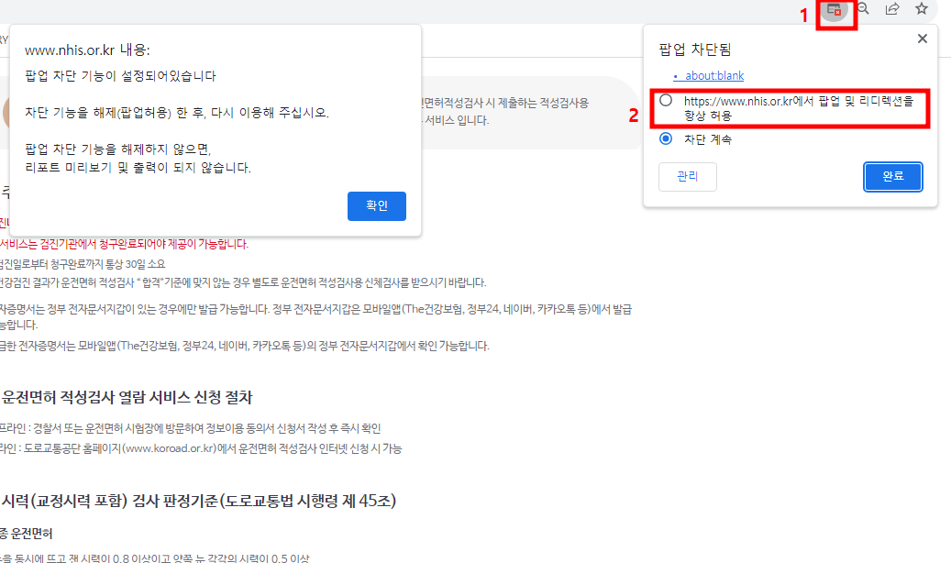Select always allow popups from www.nhis.or.kr
Image resolution: width=951 pixels, height=563 pixels.
[x=667, y=102]
